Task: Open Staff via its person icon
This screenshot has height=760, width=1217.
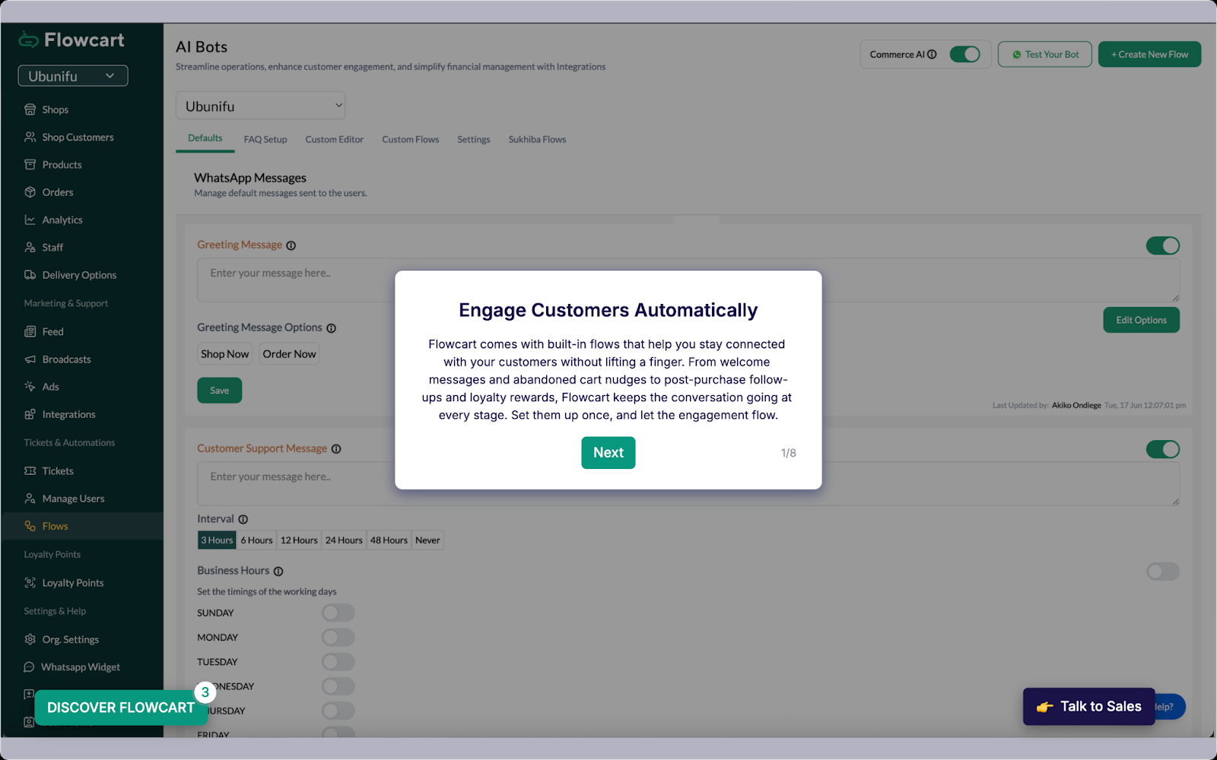Action: [30, 247]
